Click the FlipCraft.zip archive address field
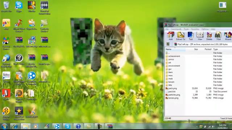 (x=202, y=44)
